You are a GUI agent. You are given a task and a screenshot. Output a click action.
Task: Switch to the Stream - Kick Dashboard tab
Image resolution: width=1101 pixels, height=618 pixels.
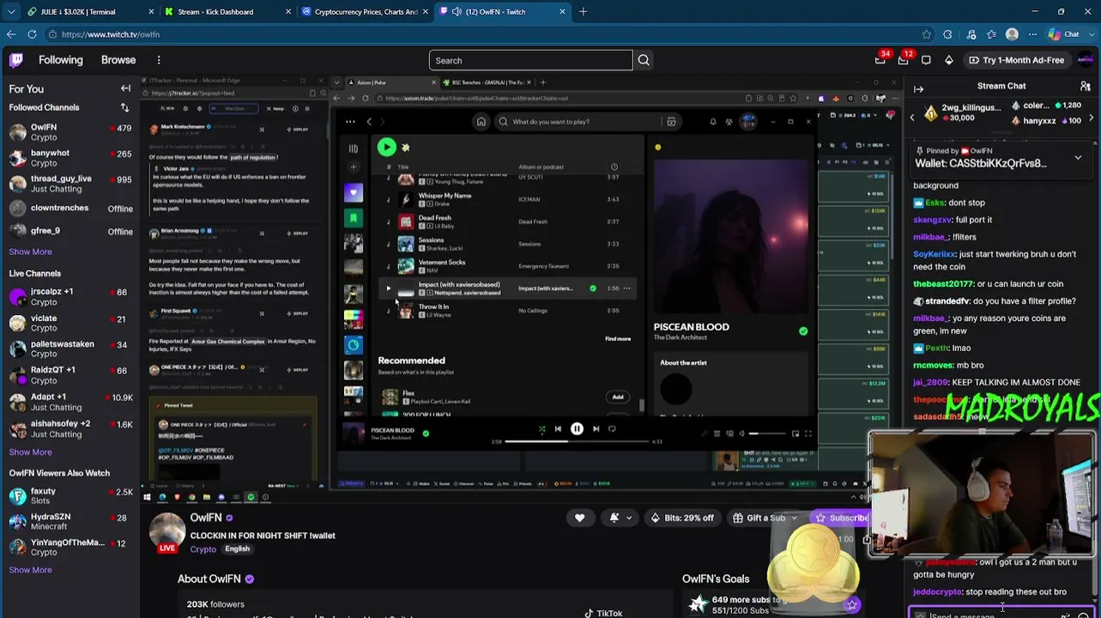pyautogui.click(x=227, y=12)
